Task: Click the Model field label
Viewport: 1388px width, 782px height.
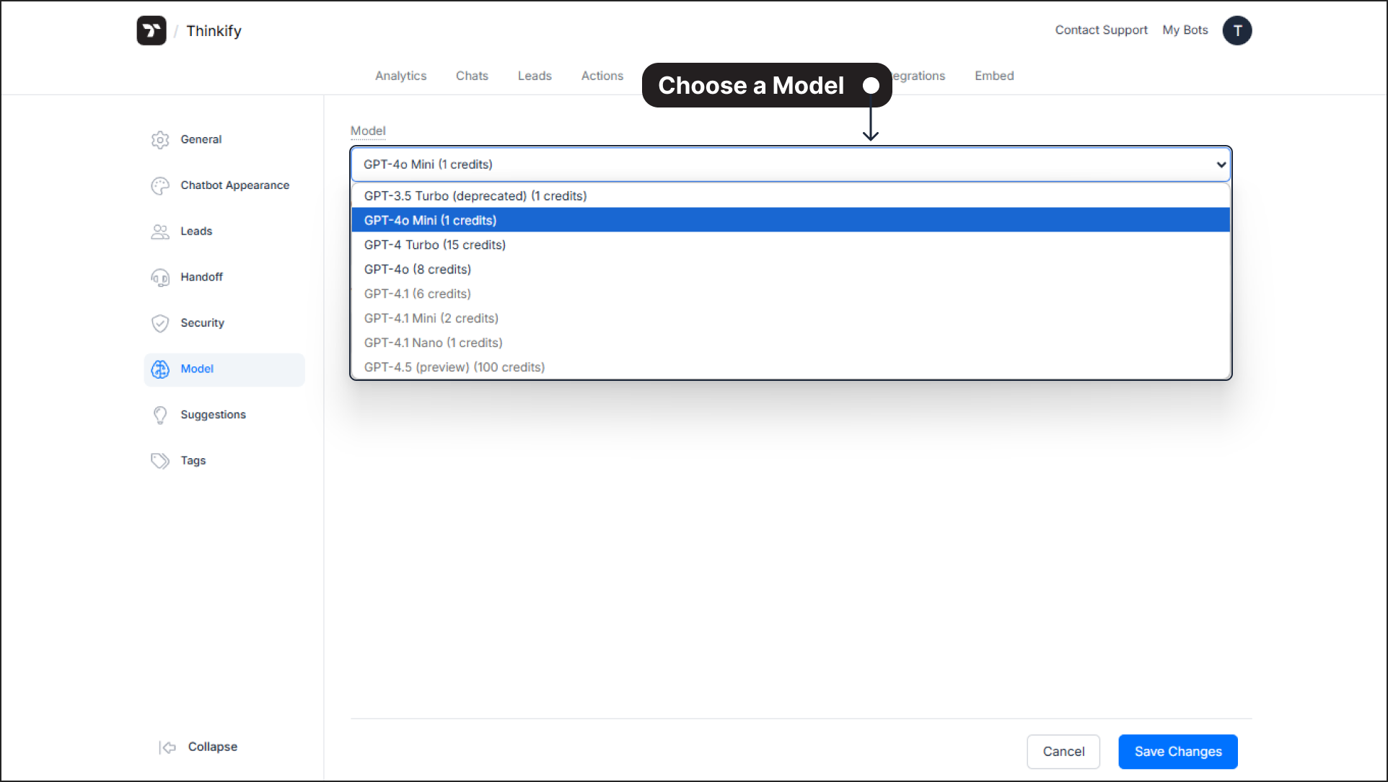Action: tap(368, 131)
